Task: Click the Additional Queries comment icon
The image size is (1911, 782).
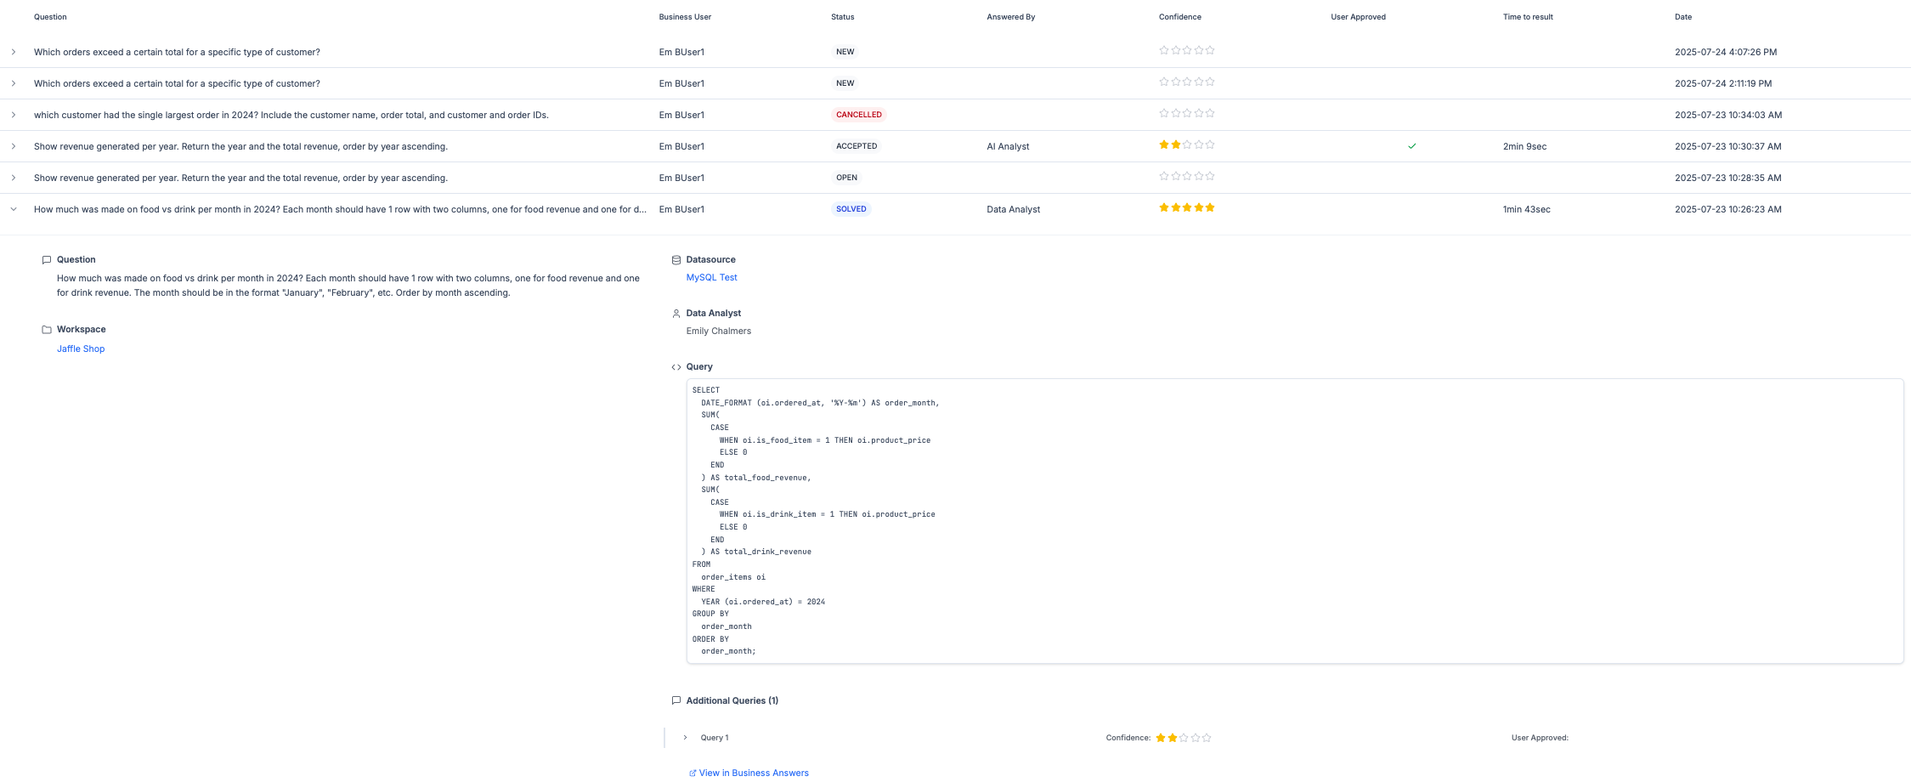Action: coord(676,701)
